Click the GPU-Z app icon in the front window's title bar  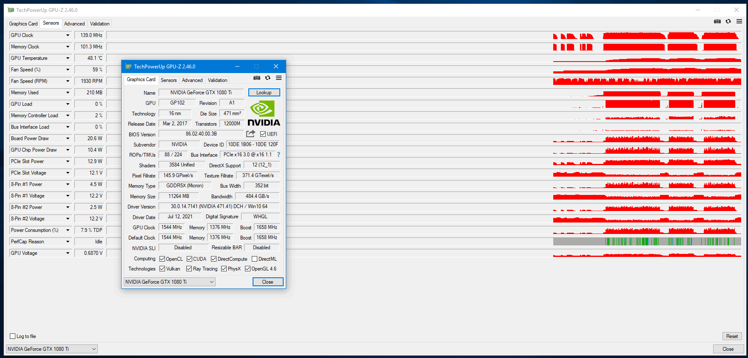click(128, 66)
